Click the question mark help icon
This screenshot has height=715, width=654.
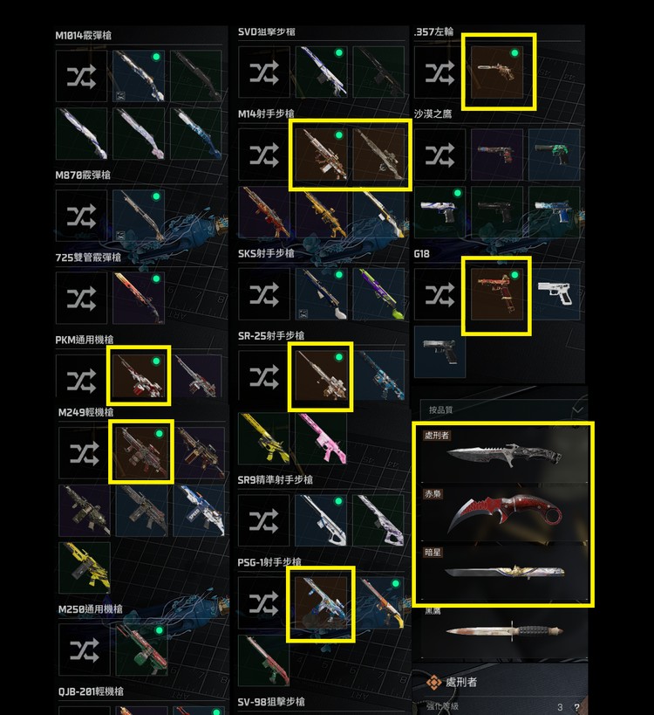(577, 707)
